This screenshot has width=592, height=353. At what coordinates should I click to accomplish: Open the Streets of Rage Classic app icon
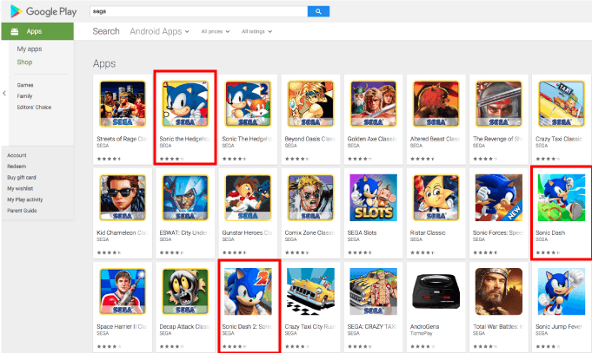pos(123,104)
